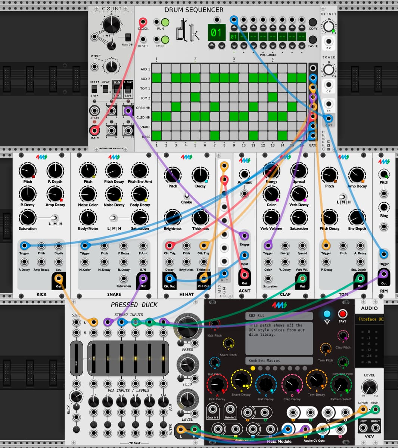Toggle SNARE row step 5 cell

click(x=195, y=126)
